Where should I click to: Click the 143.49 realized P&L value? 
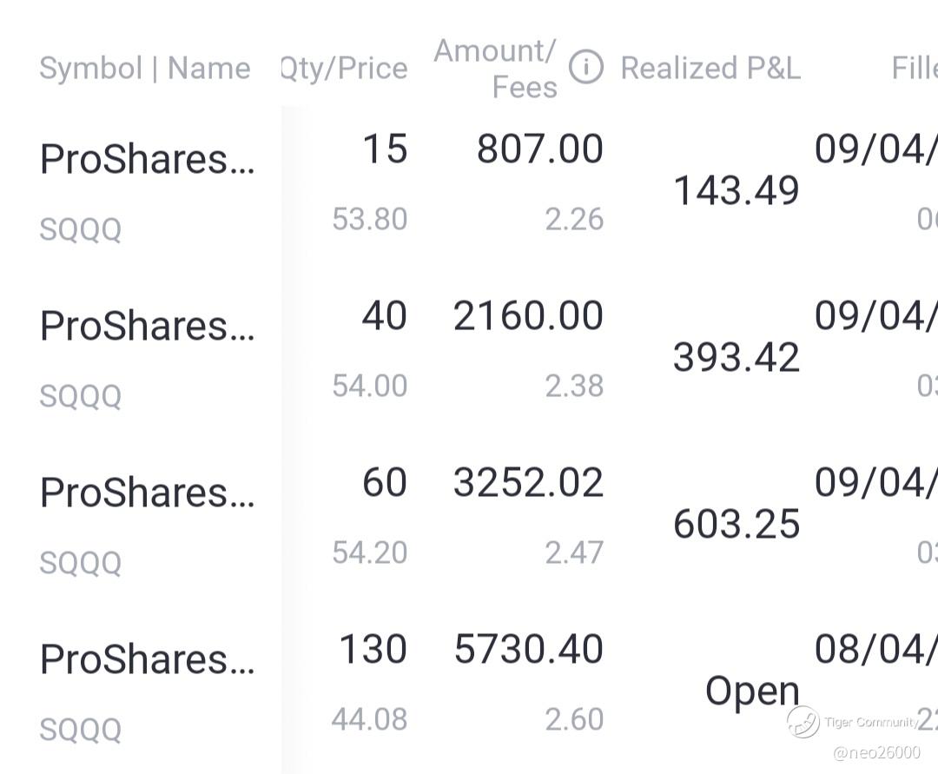737,190
